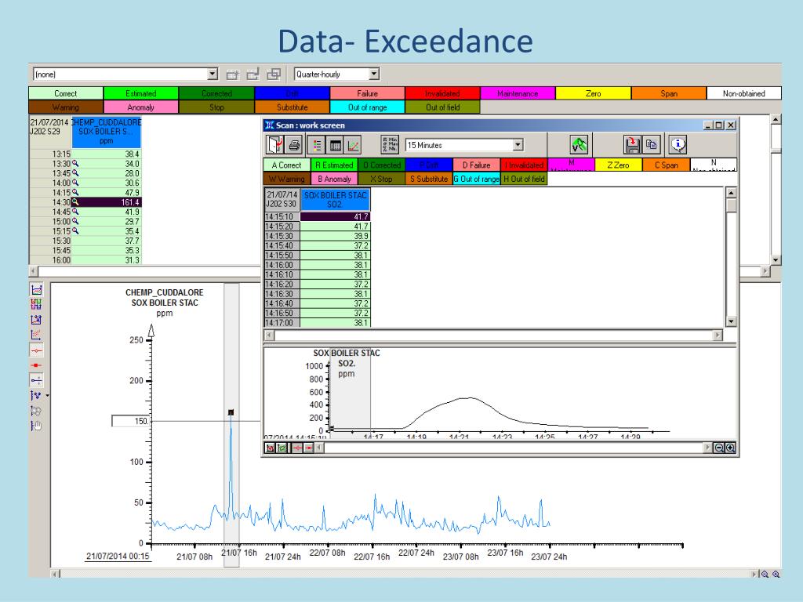Click the main table vertical scrollbar up arrow
Image resolution: width=803 pixels, height=602 pixels.
[x=776, y=119]
